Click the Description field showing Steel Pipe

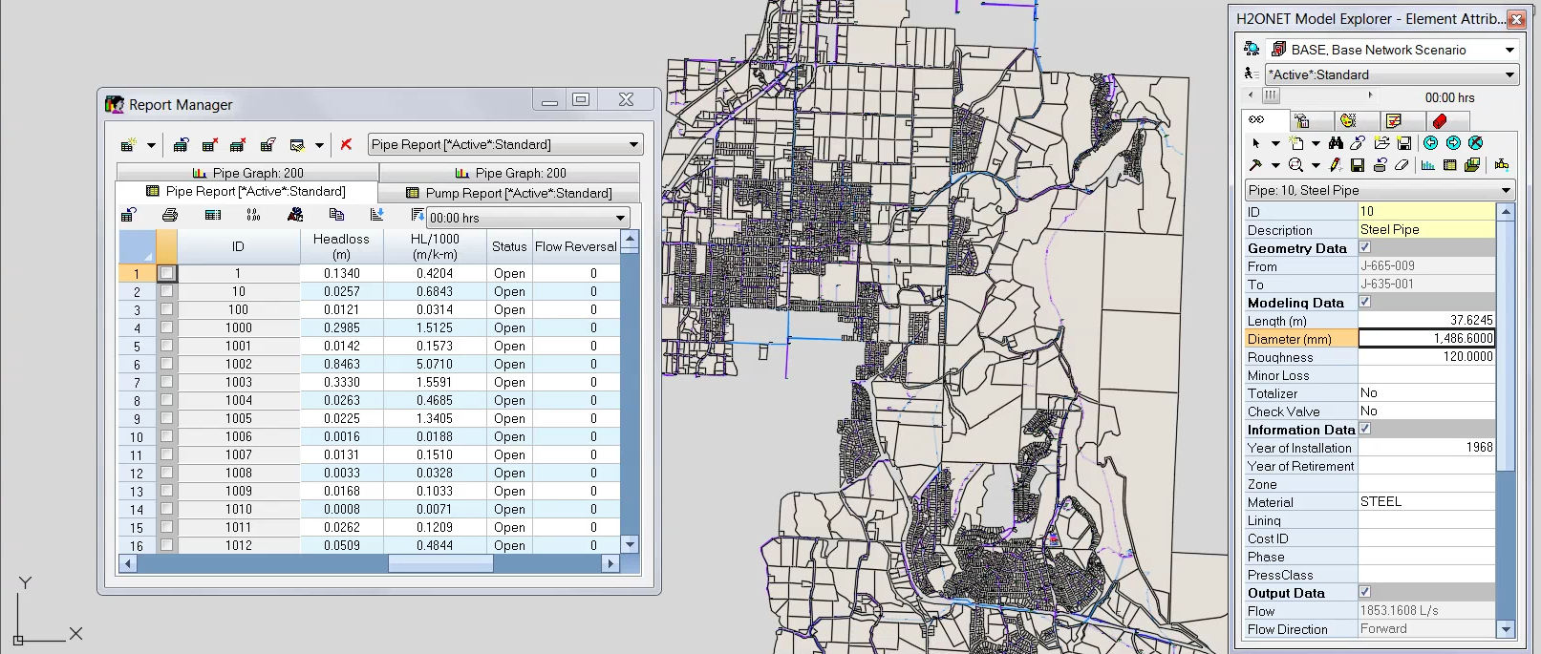(1426, 229)
